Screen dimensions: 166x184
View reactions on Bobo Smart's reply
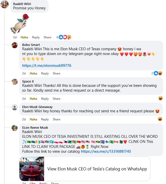[157, 73]
